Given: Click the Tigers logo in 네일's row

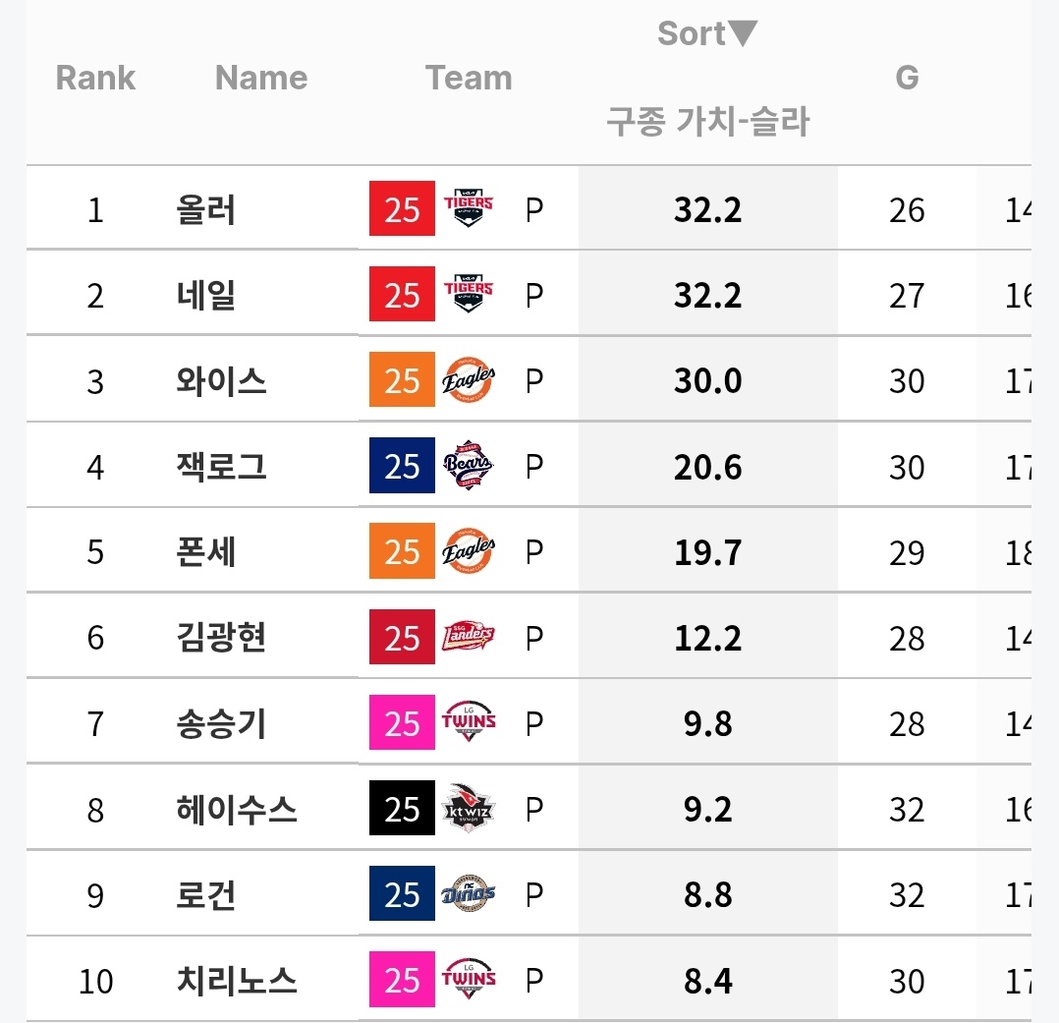Looking at the screenshot, I should point(469,294).
